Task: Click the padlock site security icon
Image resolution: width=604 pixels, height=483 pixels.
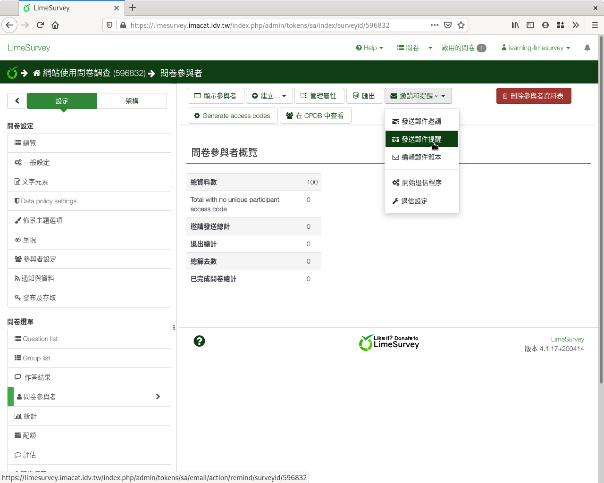Action: [x=123, y=25]
